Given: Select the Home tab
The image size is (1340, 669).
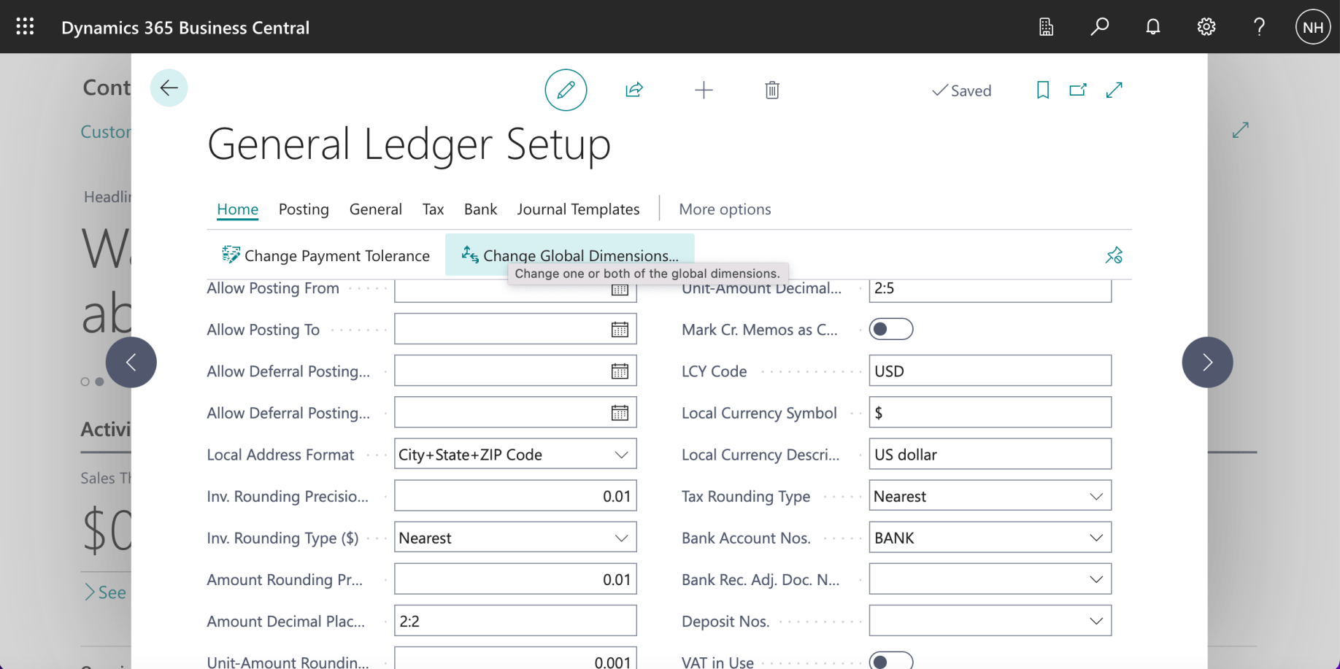Looking at the screenshot, I should click(x=237, y=209).
